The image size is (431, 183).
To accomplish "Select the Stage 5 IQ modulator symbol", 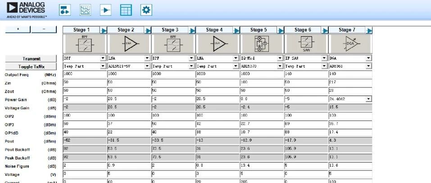I will click(262, 44).
